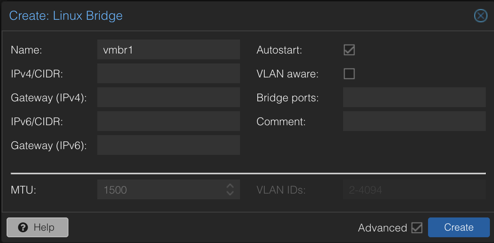Enable the VLAN aware option
This screenshot has width=494, height=243.
pyautogui.click(x=349, y=74)
